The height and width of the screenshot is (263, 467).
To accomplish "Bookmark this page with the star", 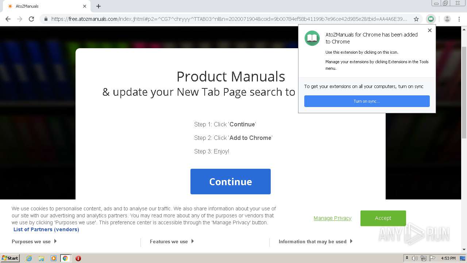I will 416,19.
